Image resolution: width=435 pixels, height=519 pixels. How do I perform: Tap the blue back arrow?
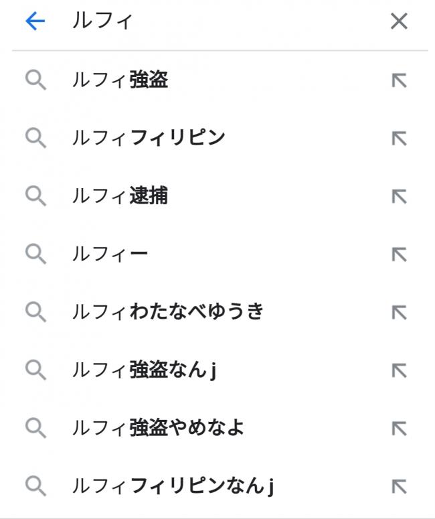(x=35, y=21)
